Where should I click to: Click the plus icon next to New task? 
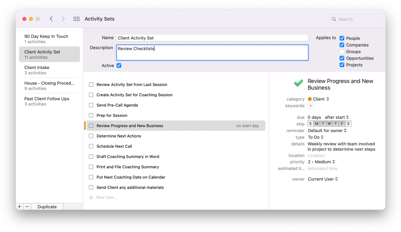[91, 197]
